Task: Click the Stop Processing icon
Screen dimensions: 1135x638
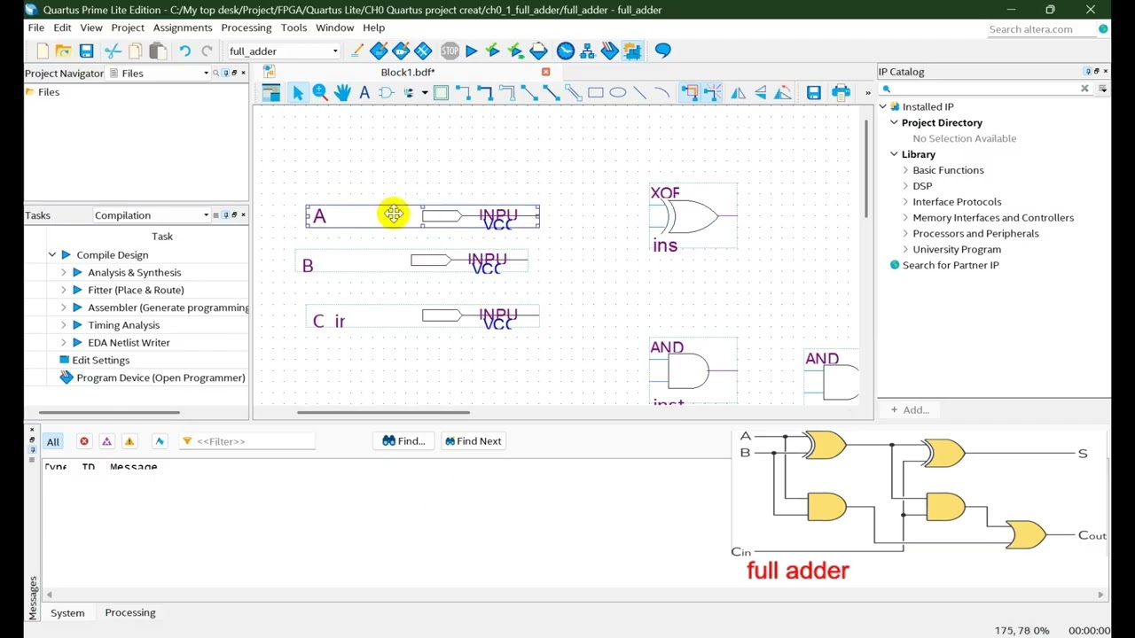Action: tap(450, 51)
